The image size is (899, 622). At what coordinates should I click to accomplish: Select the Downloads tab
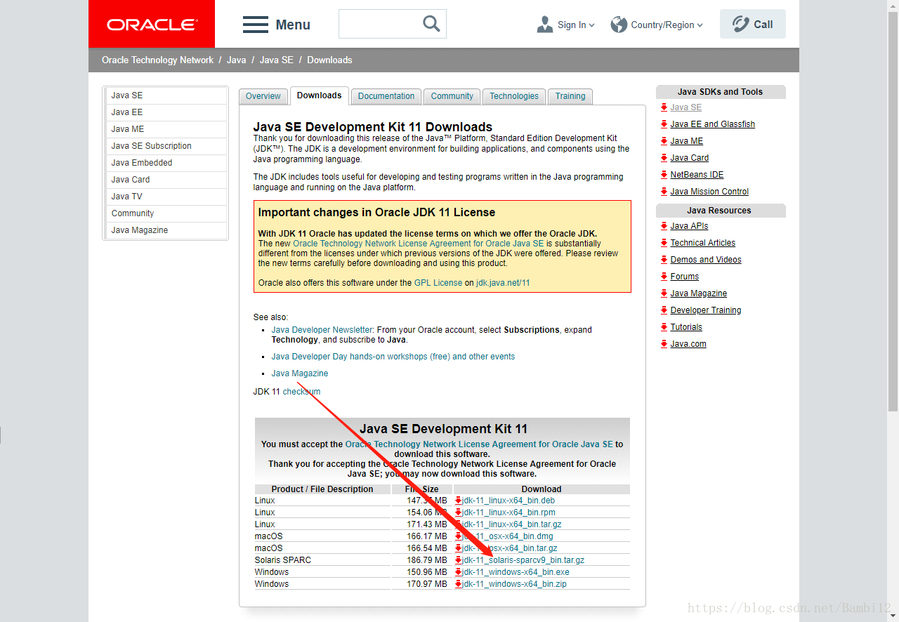pyautogui.click(x=320, y=95)
